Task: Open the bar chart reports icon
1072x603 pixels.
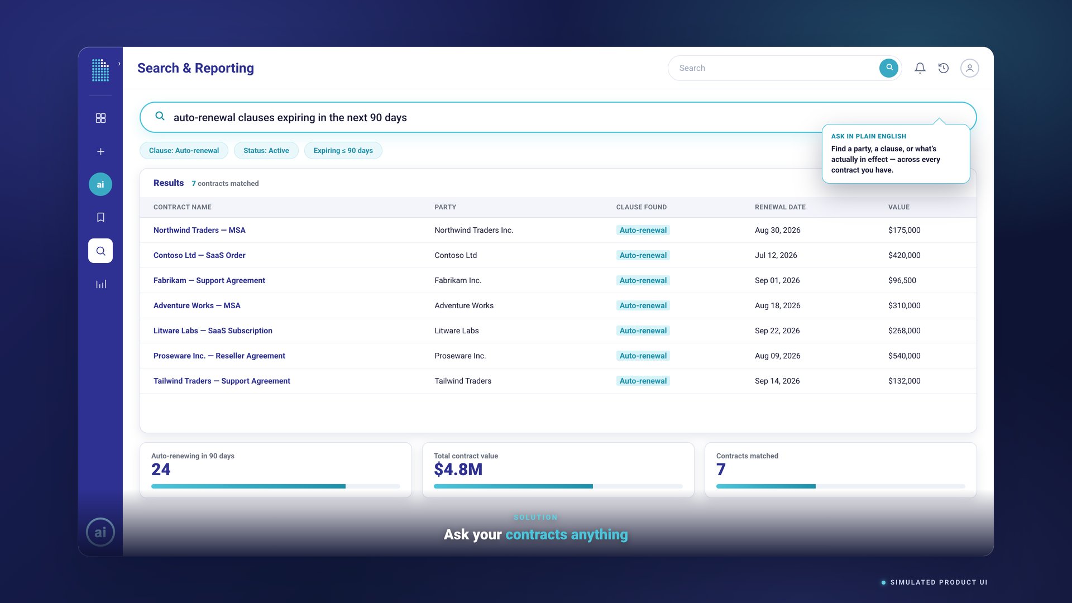Action: pos(100,284)
